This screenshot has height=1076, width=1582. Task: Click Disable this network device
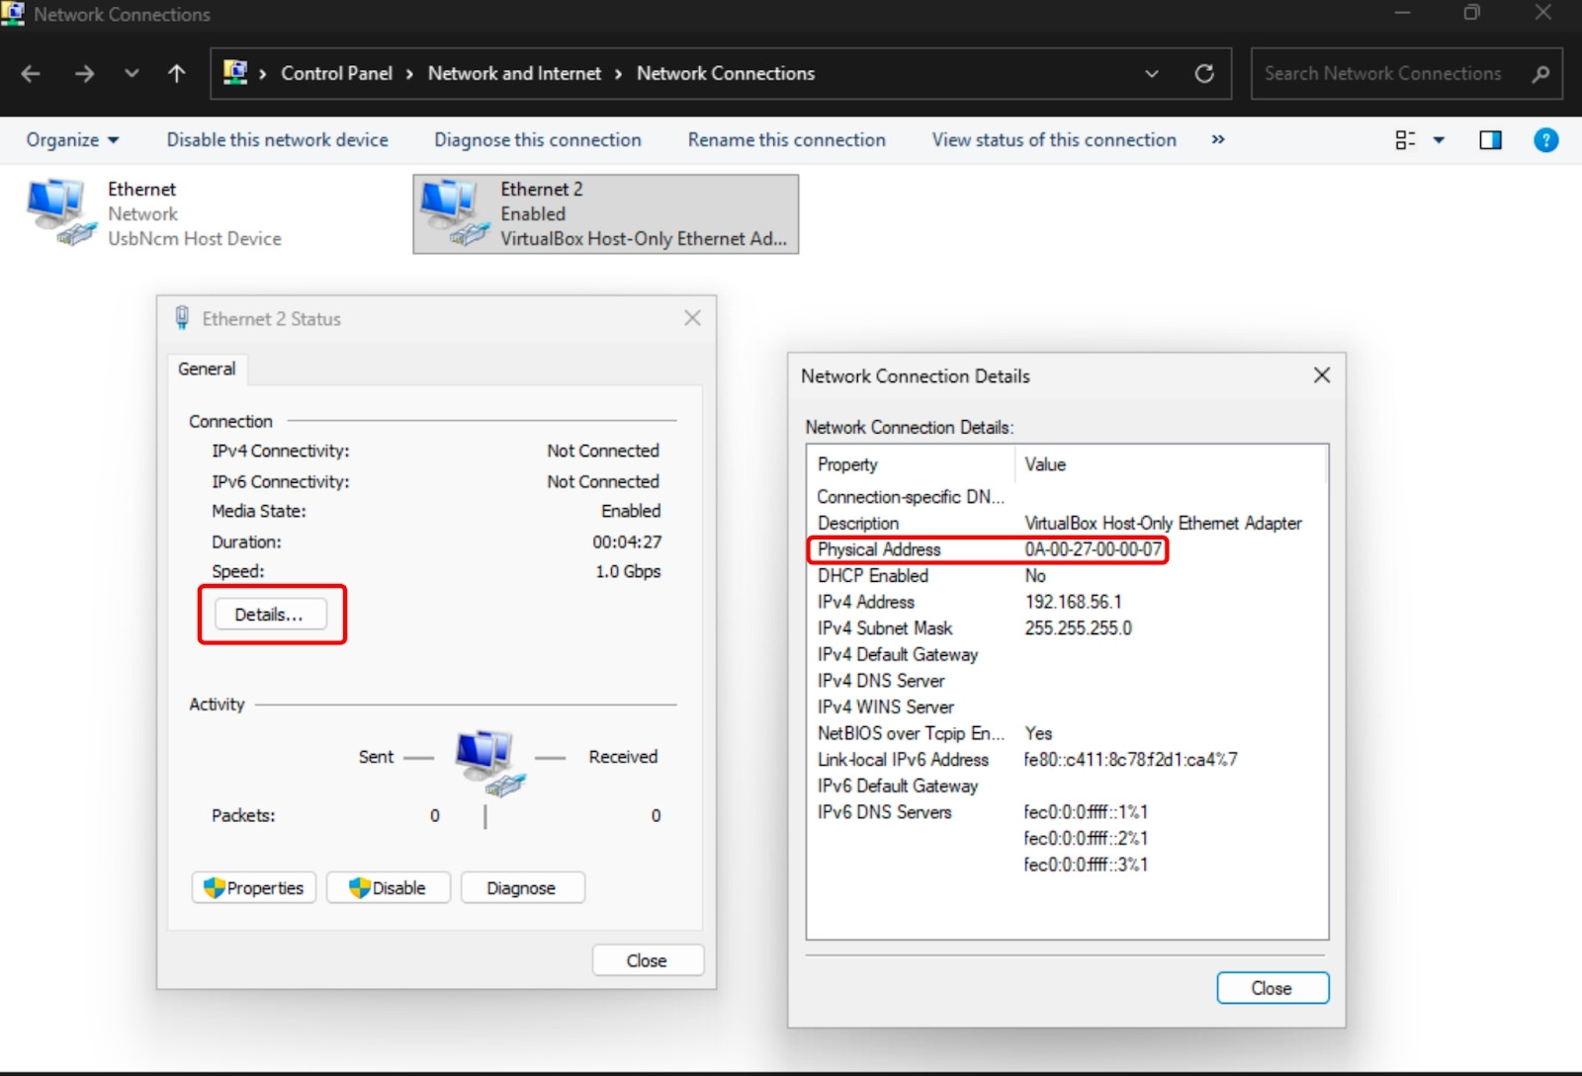277,140
